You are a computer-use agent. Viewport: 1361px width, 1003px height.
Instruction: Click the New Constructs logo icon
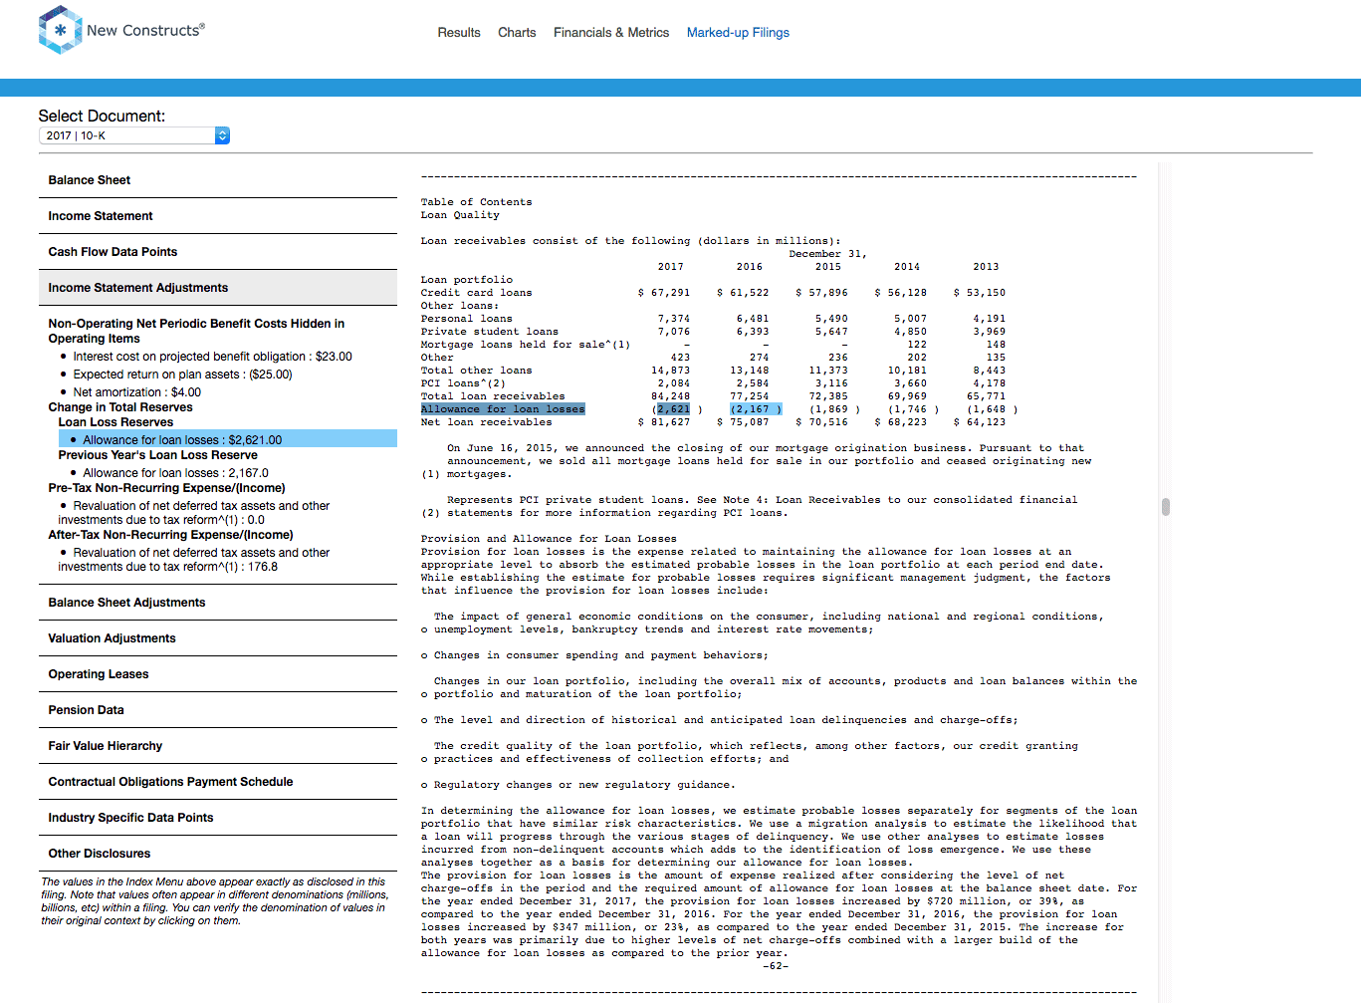[x=60, y=30]
